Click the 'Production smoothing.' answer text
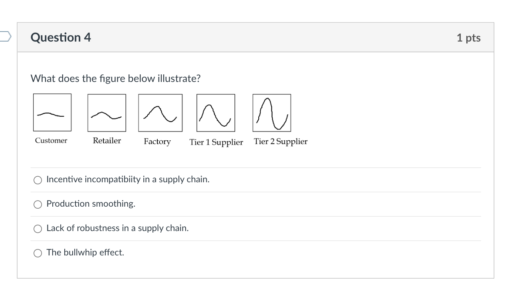 [91, 204]
